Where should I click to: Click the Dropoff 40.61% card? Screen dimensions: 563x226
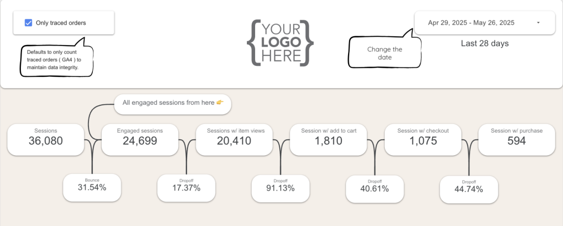tap(374, 188)
